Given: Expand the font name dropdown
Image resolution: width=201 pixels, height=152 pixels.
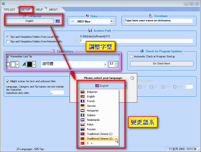Looking at the screenshot, I should (x=105, y=65).
